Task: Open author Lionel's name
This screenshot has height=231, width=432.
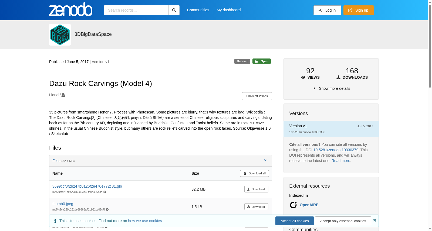Action: click(54, 95)
